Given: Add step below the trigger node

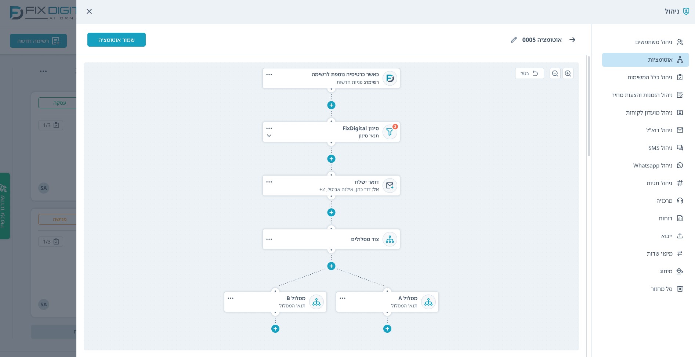Looking at the screenshot, I should click(331, 105).
